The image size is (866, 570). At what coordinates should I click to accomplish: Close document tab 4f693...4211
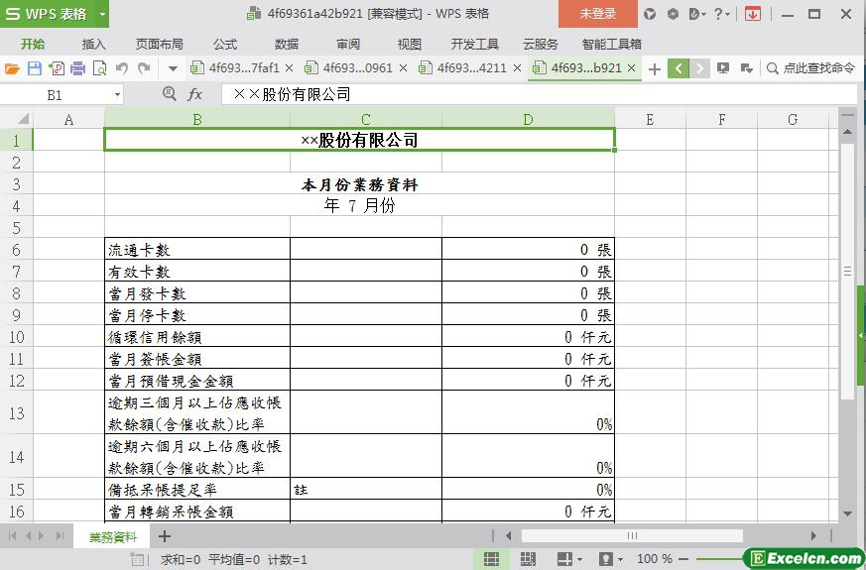point(517,68)
